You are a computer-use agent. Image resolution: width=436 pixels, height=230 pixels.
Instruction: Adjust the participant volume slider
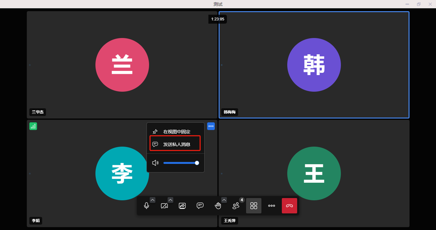(x=181, y=163)
